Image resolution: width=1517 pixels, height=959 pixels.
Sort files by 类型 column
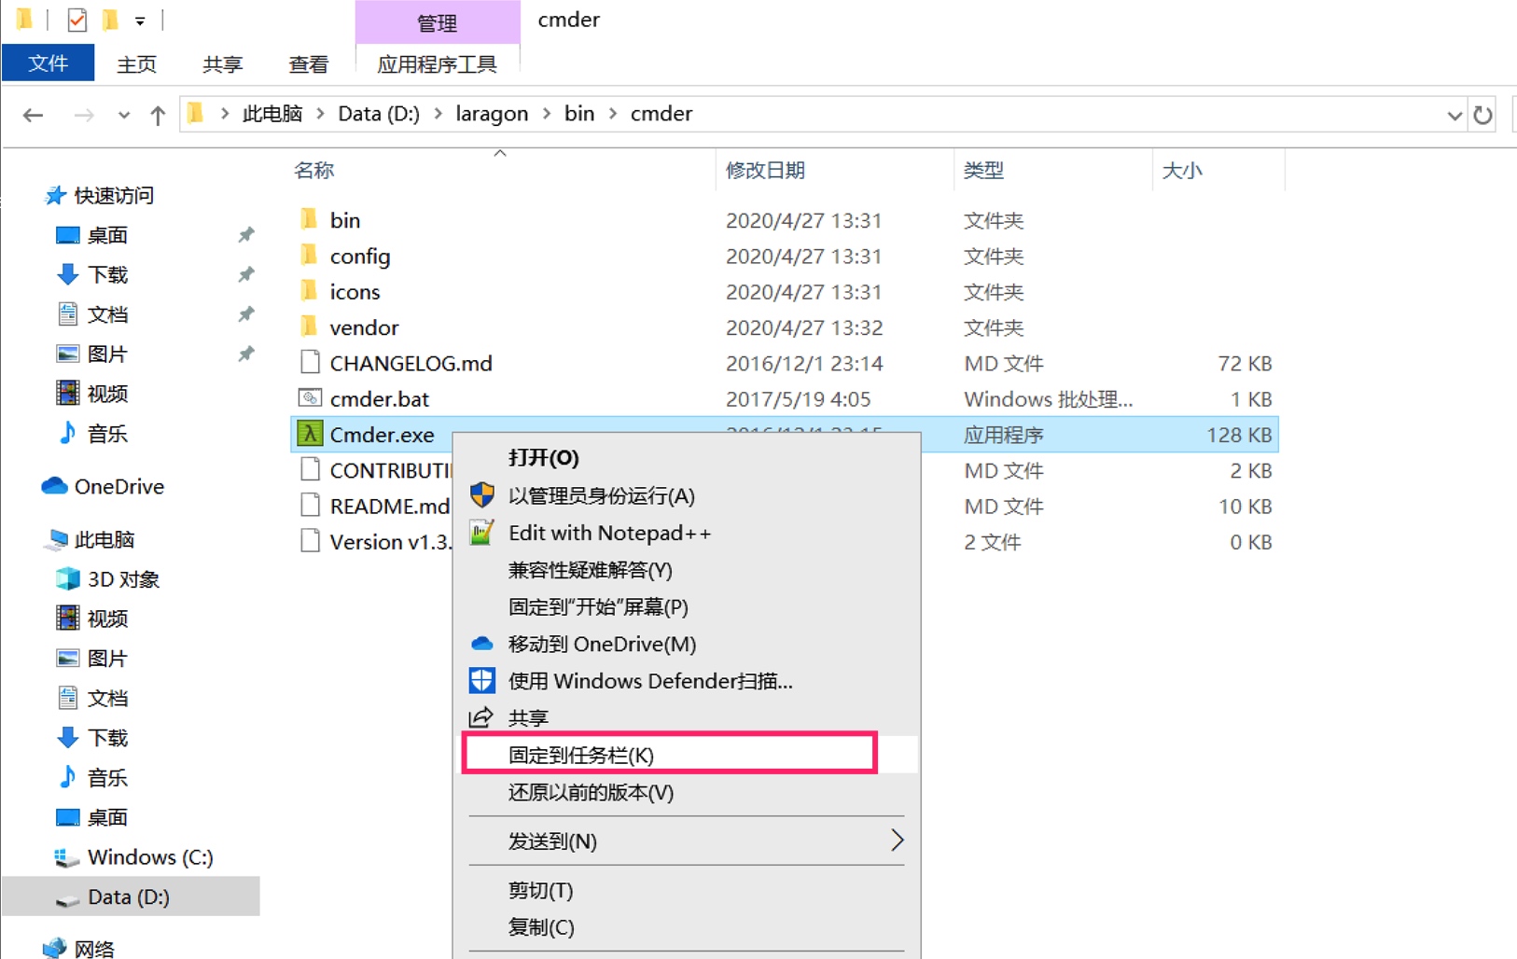(x=983, y=170)
